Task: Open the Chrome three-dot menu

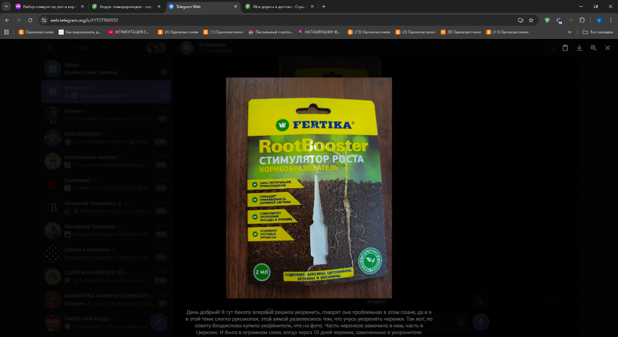Action: click(611, 20)
